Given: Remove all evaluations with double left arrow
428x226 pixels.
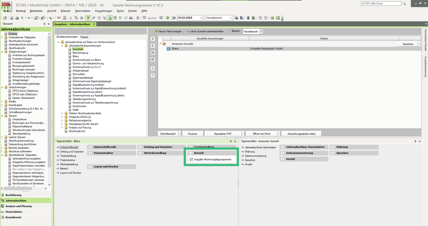Looking at the screenshot, I should pyautogui.click(x=153, y=59).
